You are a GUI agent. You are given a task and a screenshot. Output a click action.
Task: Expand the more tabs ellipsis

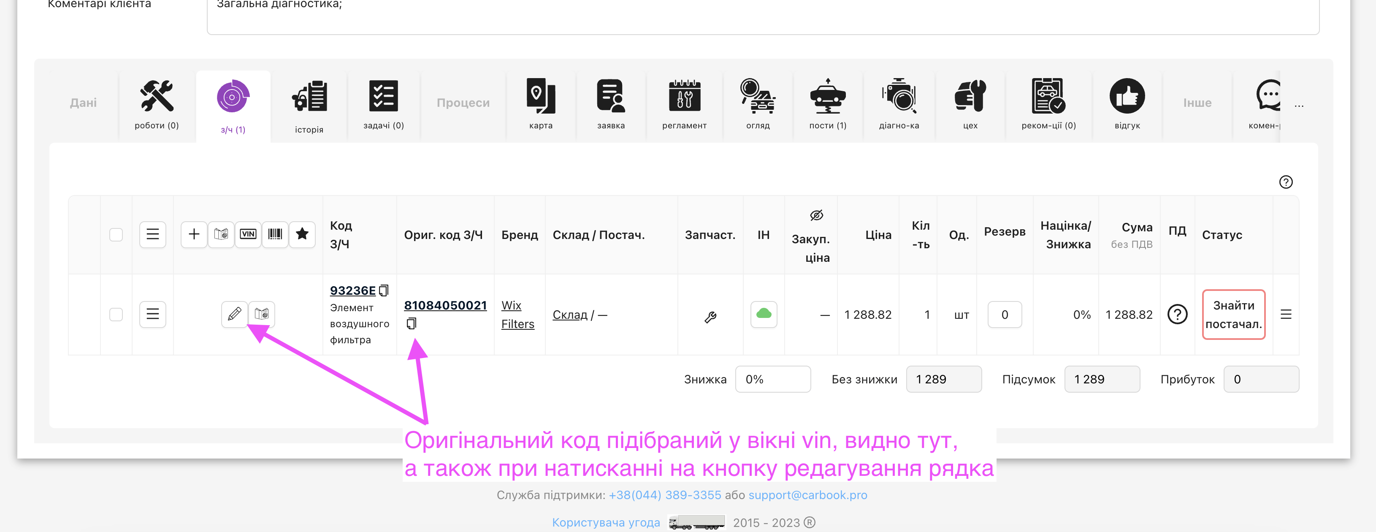1298,106
